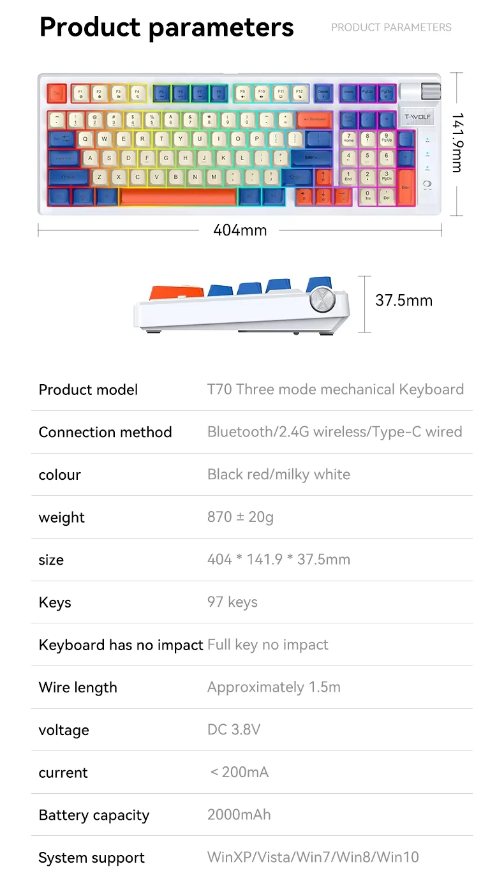Image resolution: width=504 pixels, height=878 pixels.
Task: Click the Connection method value text
Action: point(334,432)
